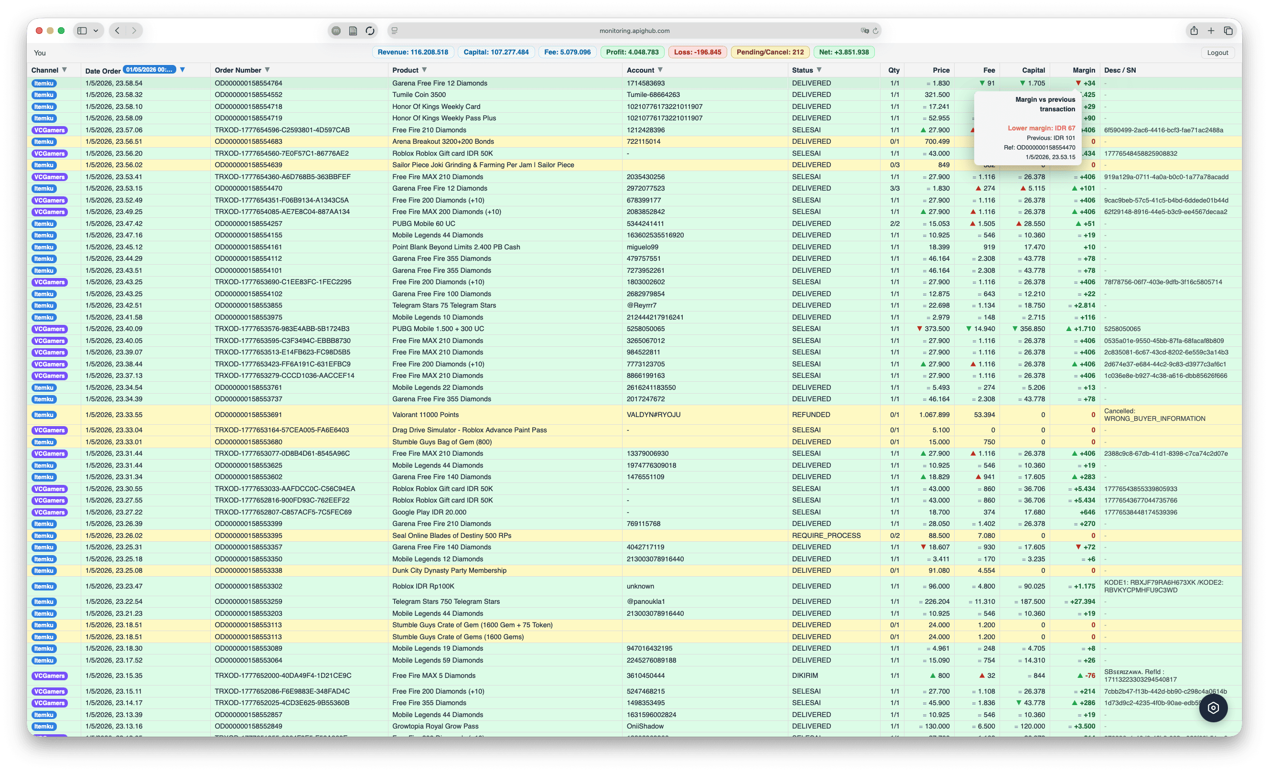Toggle the Safari sidebar panel

(82, 31)
